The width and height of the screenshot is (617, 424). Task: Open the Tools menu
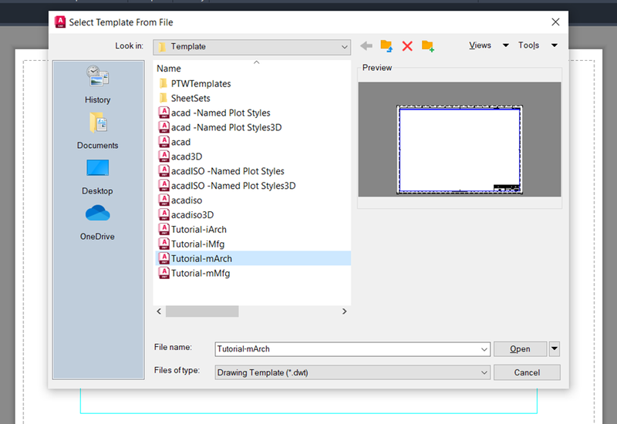tap(528, 45)
